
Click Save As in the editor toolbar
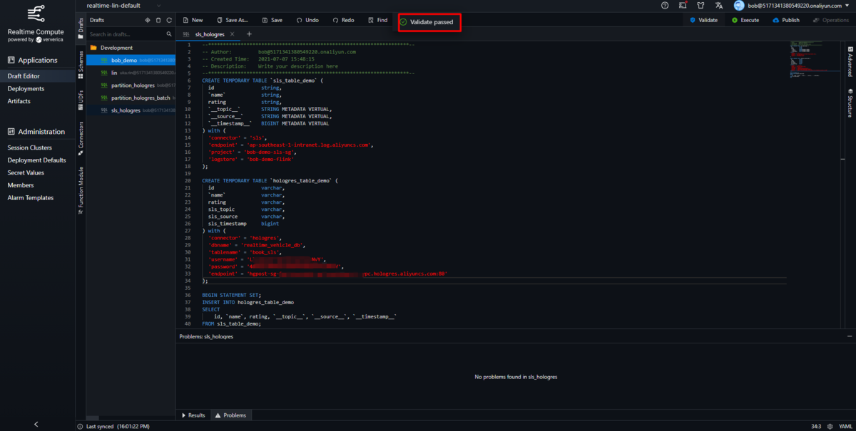[x=232, y=20]
